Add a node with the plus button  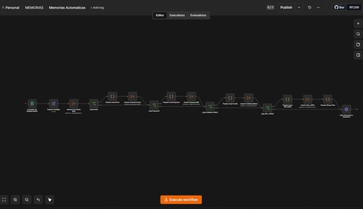pos(358,24)
